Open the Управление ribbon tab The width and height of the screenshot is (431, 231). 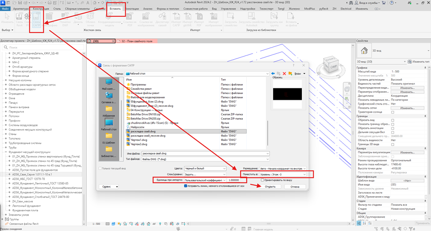228,9
